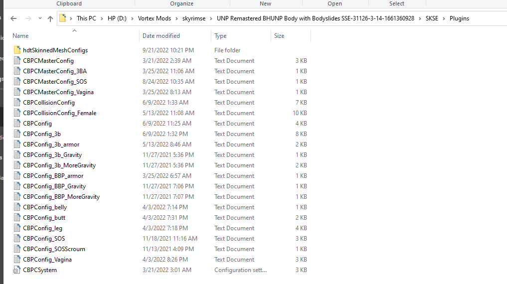This screenshot has height=284, width=507.
Task: Select CBPCollisionConfig file icon
Action: pyautogui.click(x=17, y=103)
